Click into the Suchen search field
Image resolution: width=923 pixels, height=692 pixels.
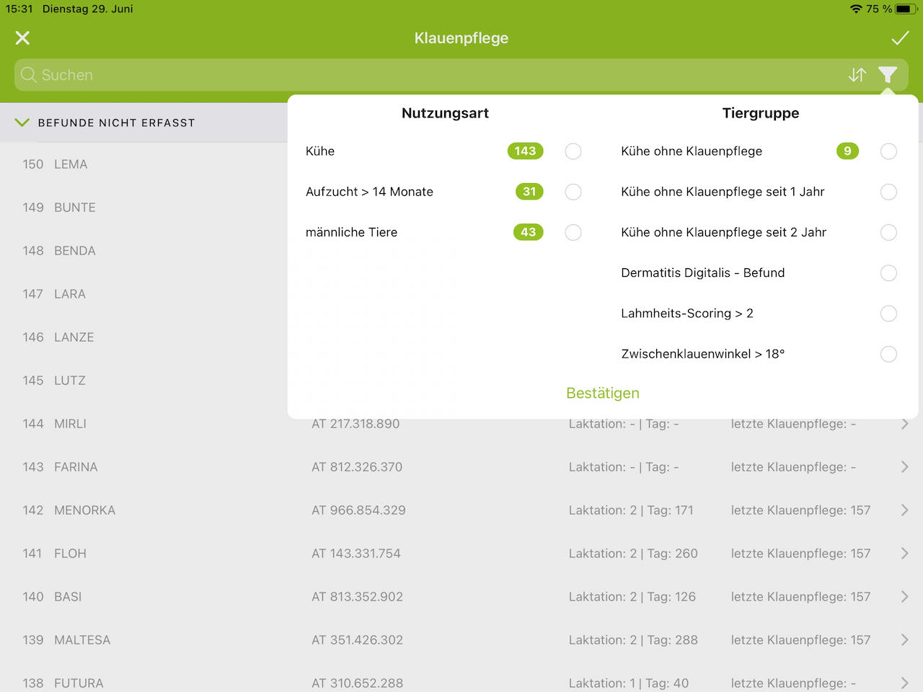[433, 75]
